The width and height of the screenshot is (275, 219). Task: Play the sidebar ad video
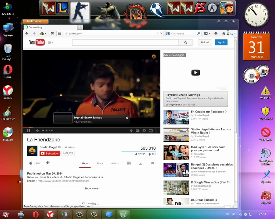(x=196, y=72)
